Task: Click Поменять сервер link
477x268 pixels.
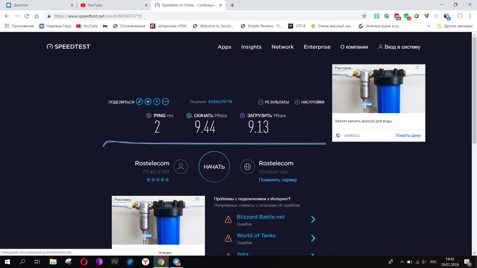Action: (278, 180)
